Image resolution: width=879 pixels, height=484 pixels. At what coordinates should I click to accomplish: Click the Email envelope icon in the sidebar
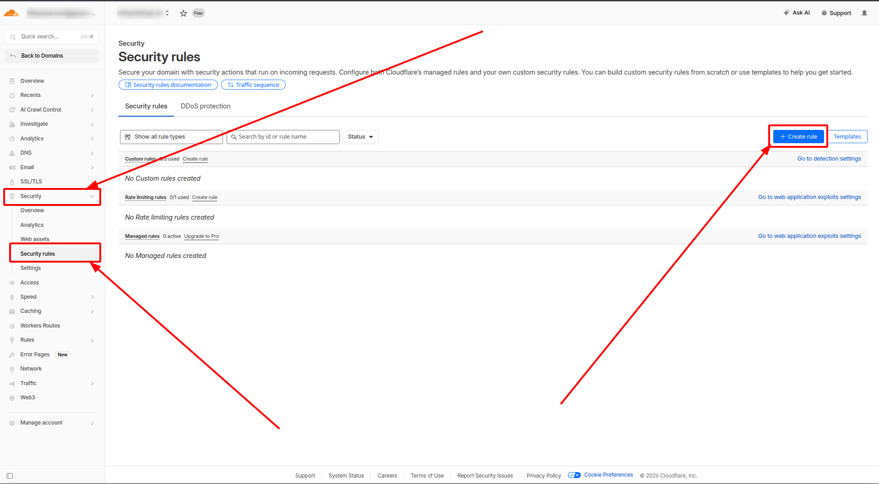12,167
